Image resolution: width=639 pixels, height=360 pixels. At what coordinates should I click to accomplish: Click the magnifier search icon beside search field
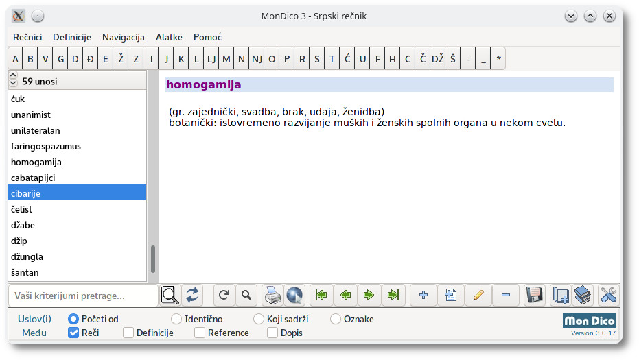(170, 296)
